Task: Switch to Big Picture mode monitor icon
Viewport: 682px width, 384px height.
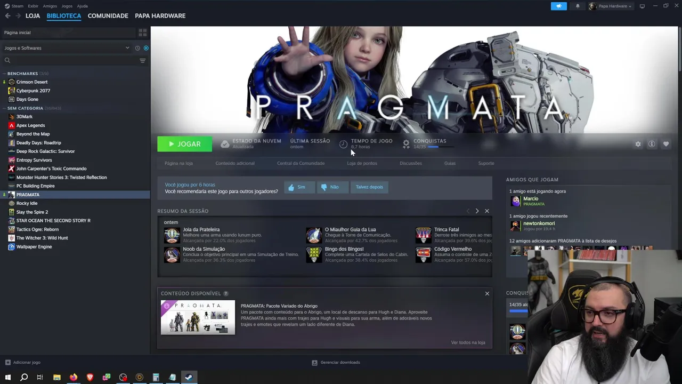Action: pyautogui.click(x=642, y=6)
